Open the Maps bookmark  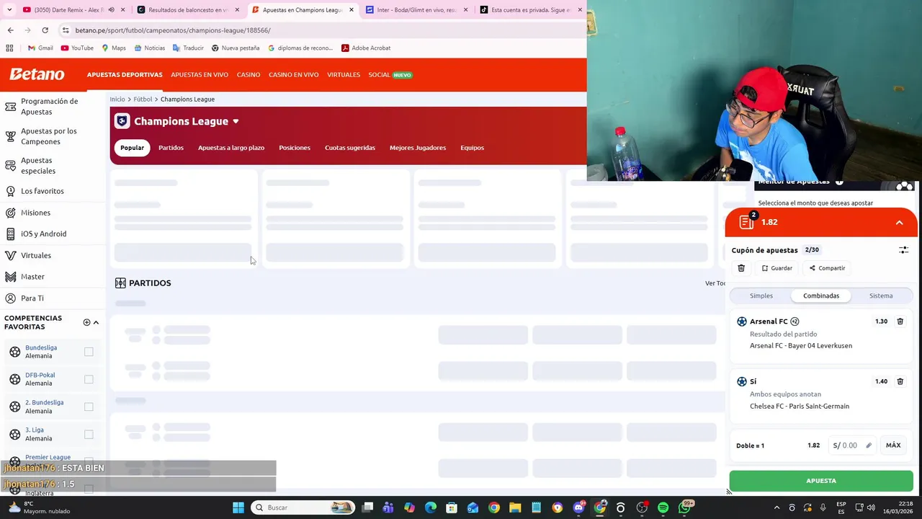114,48
